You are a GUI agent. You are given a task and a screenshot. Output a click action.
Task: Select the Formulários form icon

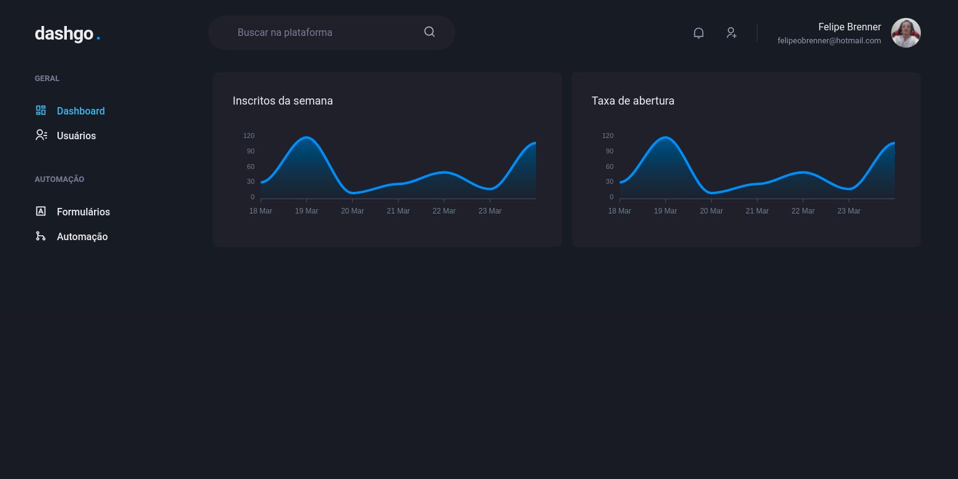tap(41, 211)
